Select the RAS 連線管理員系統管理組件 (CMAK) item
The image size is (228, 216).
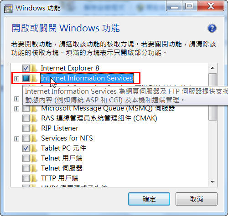click(x=99, y=118)
